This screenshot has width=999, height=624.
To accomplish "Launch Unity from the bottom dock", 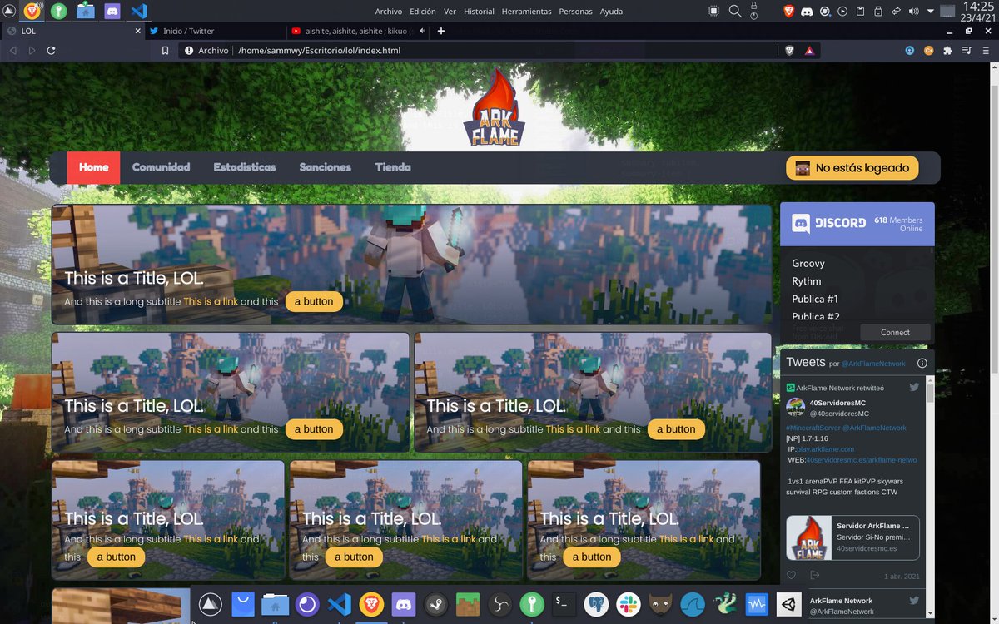I will 789,604.
